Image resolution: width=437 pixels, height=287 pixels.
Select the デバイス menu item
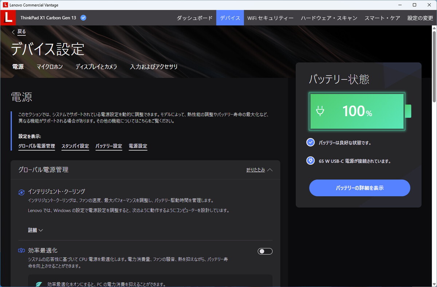click(x=230, y=18)
